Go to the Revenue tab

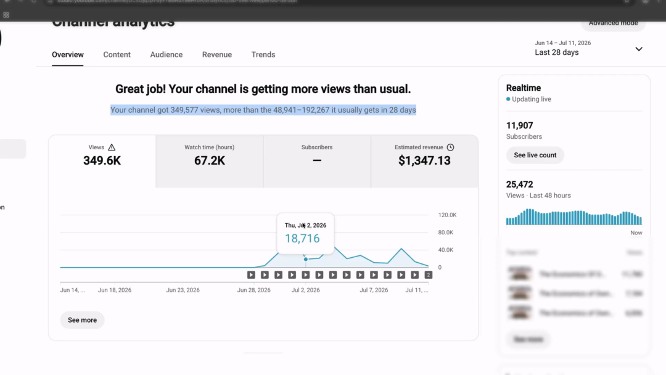click(216, 55)
